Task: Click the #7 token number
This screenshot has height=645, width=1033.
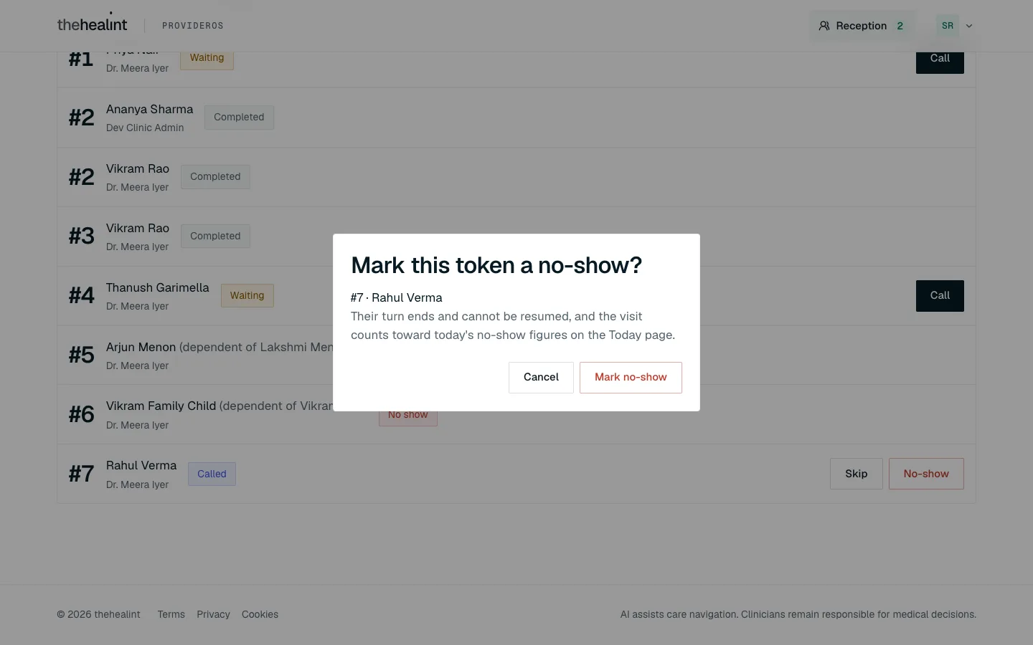Action: [82, 474]
